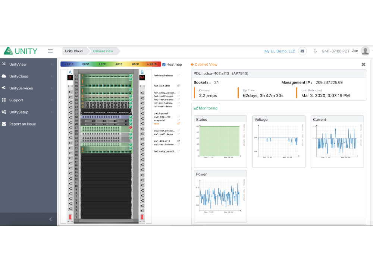Open external link for fw1-402.sf10
This screenshot has height=271, width=373.
click(178, 86)
